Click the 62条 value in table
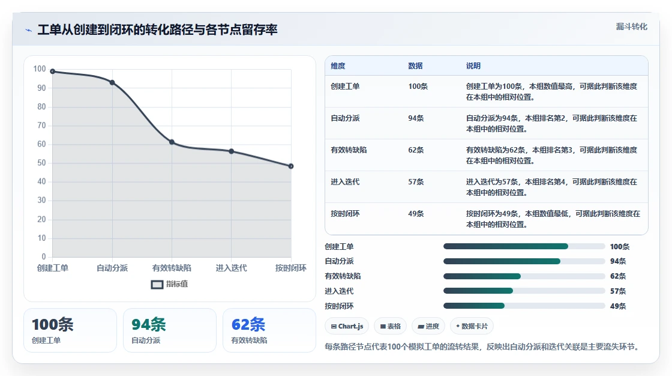 click(416, 150)
